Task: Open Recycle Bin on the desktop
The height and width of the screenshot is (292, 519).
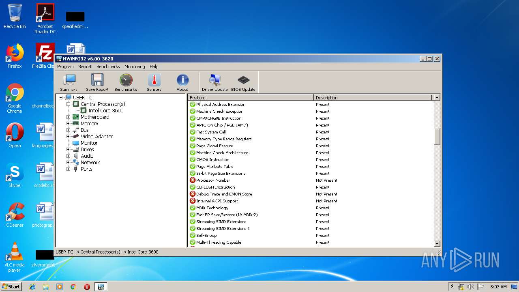Action: [x=15, y=16]
